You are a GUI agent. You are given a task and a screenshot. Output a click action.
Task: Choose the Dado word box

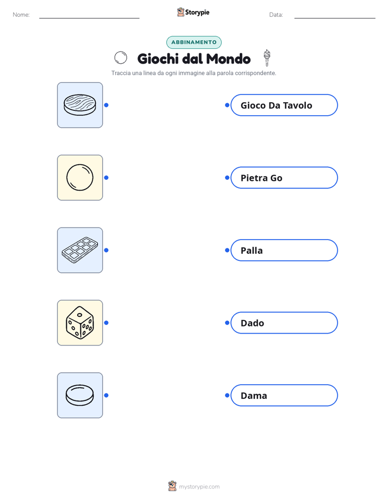(284, 323)
